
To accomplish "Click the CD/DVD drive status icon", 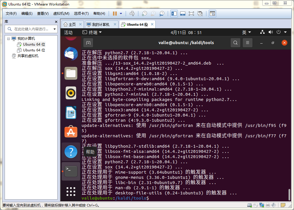I will (256, 205).
